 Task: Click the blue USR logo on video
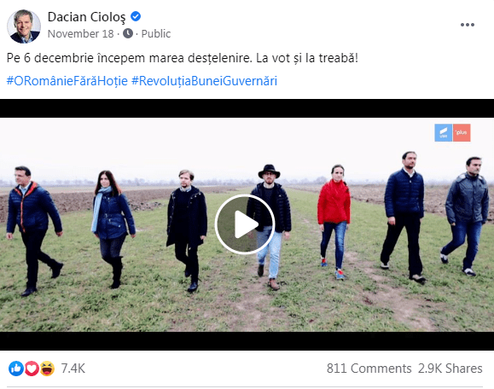pyautogui.click(x=444, y=132)
